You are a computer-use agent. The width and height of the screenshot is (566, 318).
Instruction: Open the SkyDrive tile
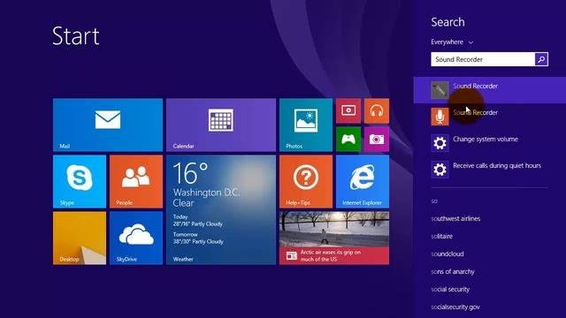click(136, 238)
